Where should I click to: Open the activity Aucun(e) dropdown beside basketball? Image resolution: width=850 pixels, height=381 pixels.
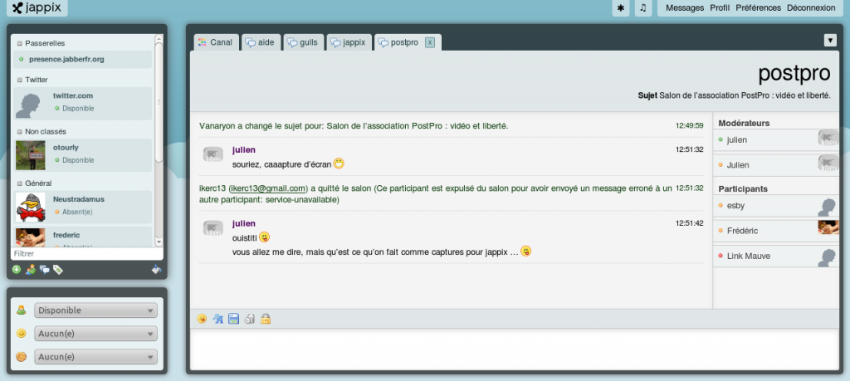96,357
